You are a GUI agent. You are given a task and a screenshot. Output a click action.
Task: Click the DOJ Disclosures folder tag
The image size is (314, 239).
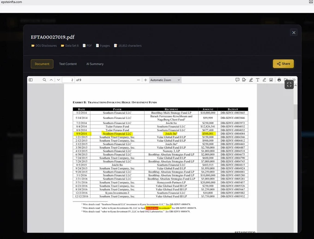[x=44, y=46]
